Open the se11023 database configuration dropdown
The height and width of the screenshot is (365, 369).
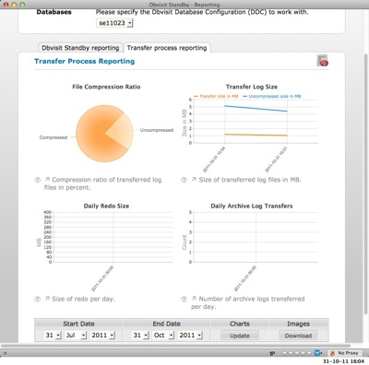click(x=114, y=23)
